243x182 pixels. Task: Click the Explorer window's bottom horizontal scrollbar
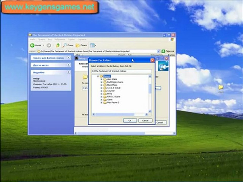coord(125,133)
